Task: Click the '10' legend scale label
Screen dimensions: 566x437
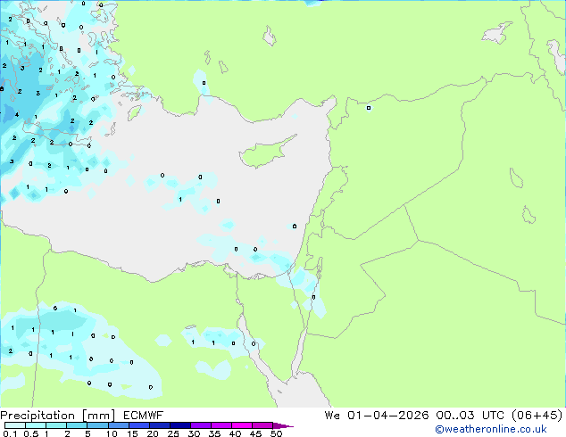Action: coord(112,433)
